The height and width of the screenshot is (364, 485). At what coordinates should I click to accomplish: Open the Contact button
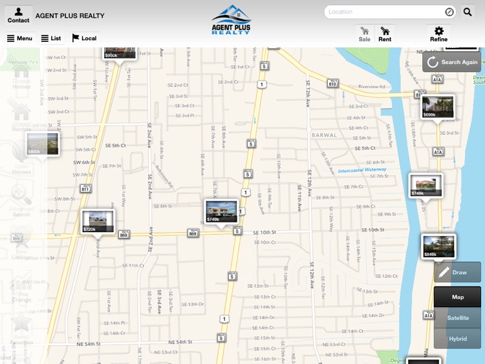18,15
